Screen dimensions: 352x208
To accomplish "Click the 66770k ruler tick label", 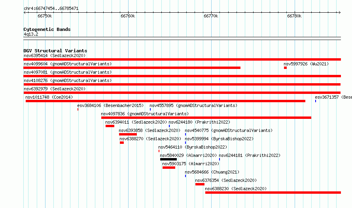I will 211,16.
